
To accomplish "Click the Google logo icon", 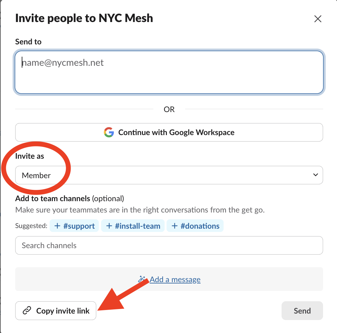I will pos(109,132).
